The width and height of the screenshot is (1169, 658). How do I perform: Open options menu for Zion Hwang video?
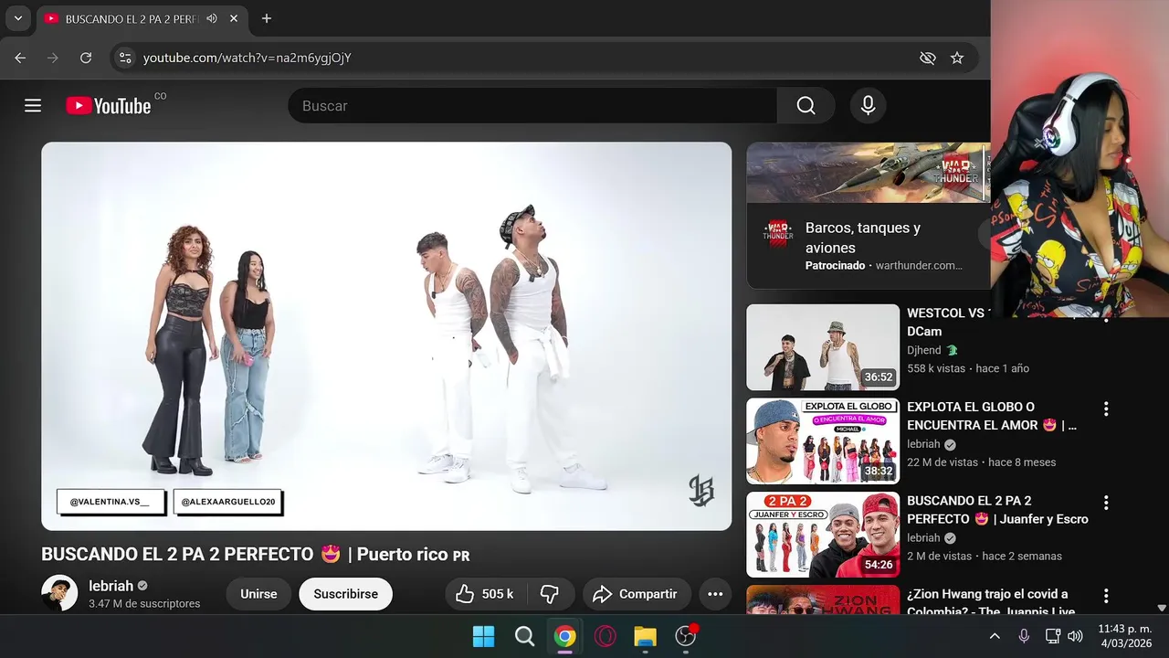tap(1106, 596)
